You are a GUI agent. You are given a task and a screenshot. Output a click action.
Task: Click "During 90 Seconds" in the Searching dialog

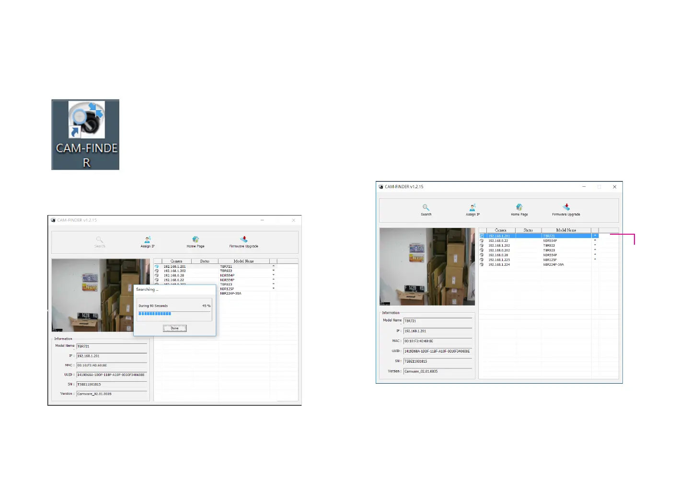(x=153, y=306)
